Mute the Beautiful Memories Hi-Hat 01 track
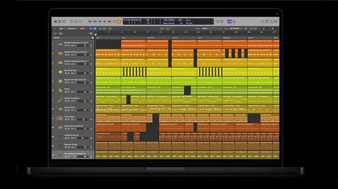 click(66, 45)
